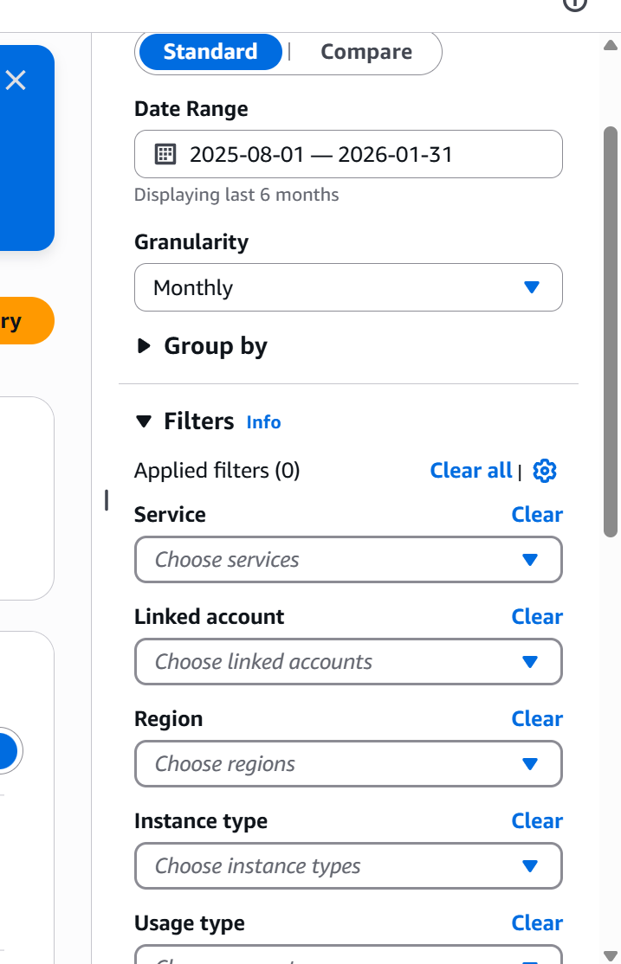Keep Standard view selected

(210, 52)
